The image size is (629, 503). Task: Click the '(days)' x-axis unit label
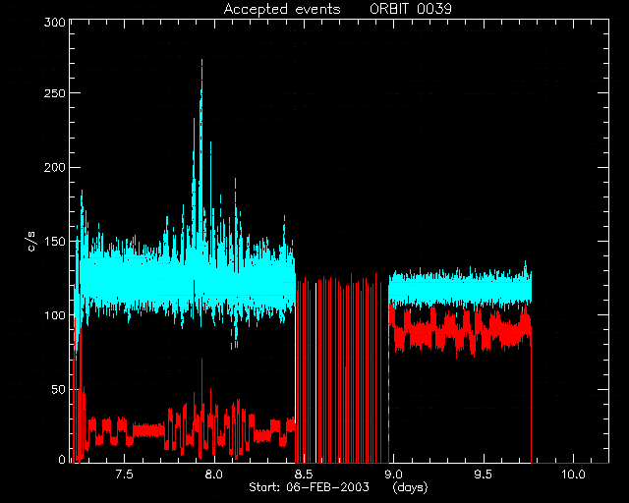(411, 487)
